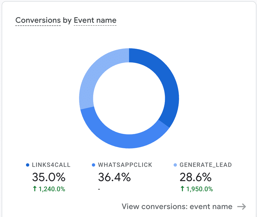Viewport: 257px width, 217px height.
Task: Open View conversions: event name link
Action: (177, 207)
